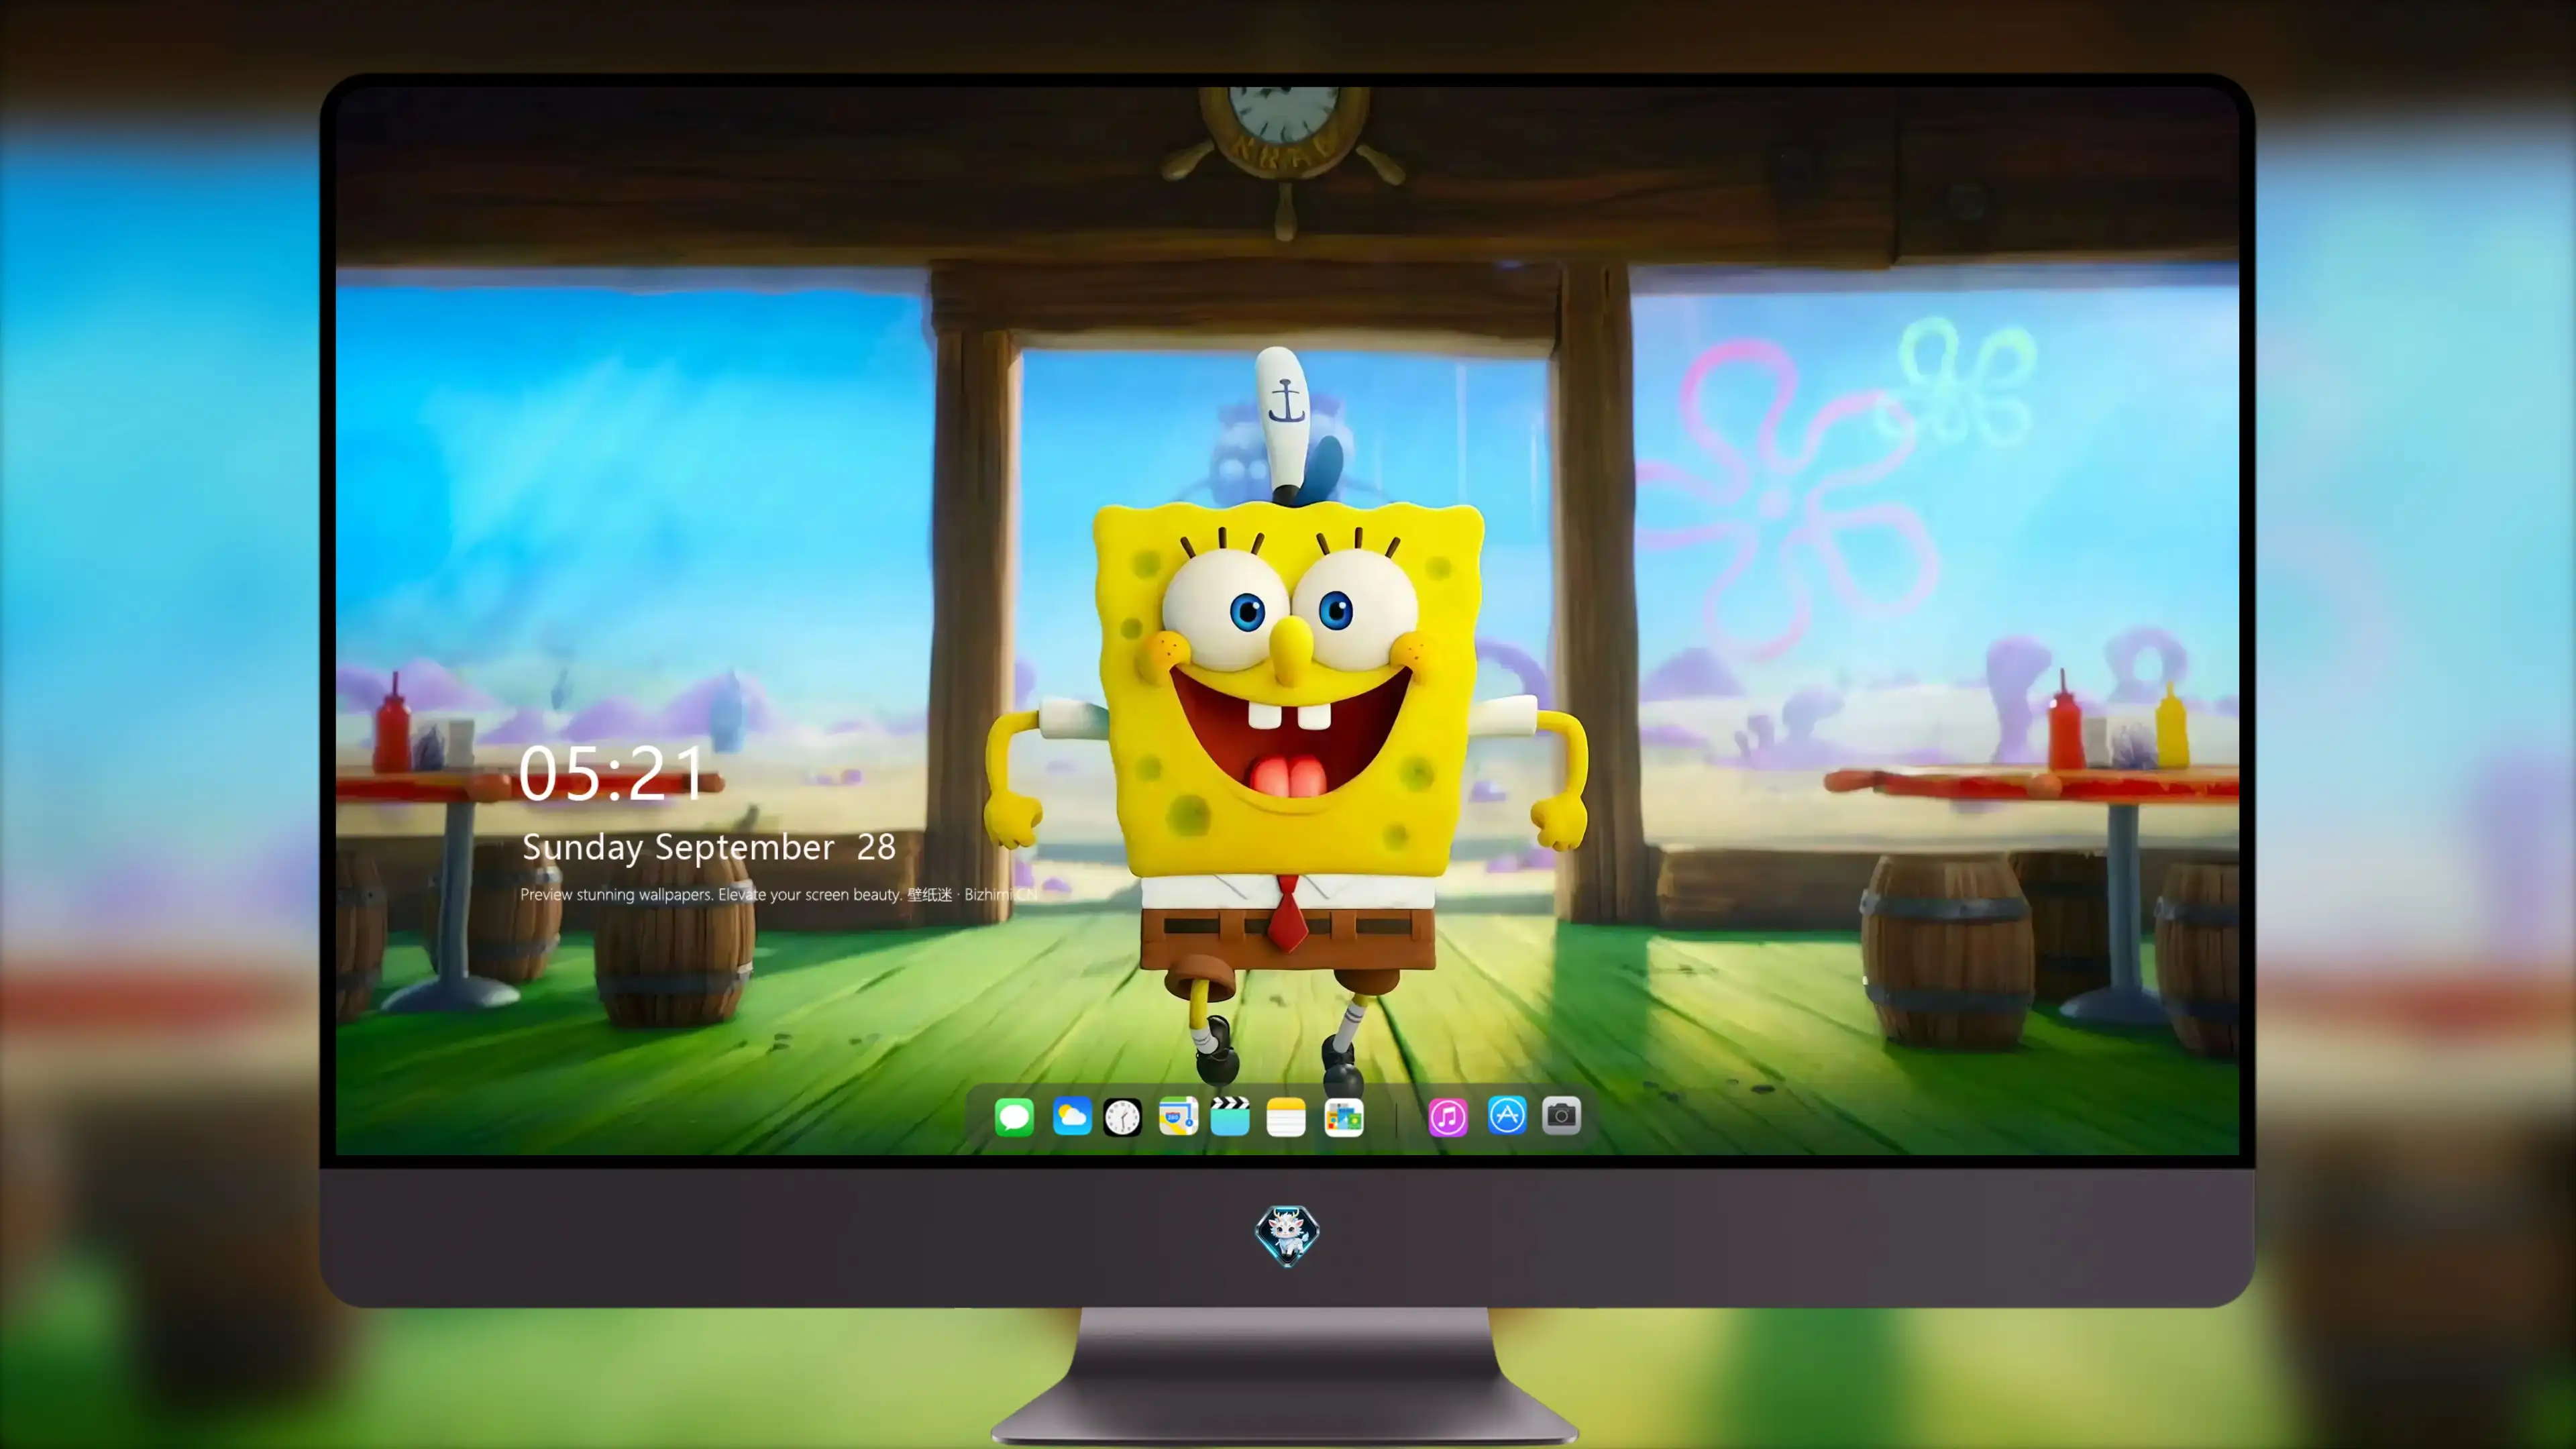Viewport: 2576px width, 1449px height.
Task: Open the photo collage app icon
Action: point(1343,1117)
